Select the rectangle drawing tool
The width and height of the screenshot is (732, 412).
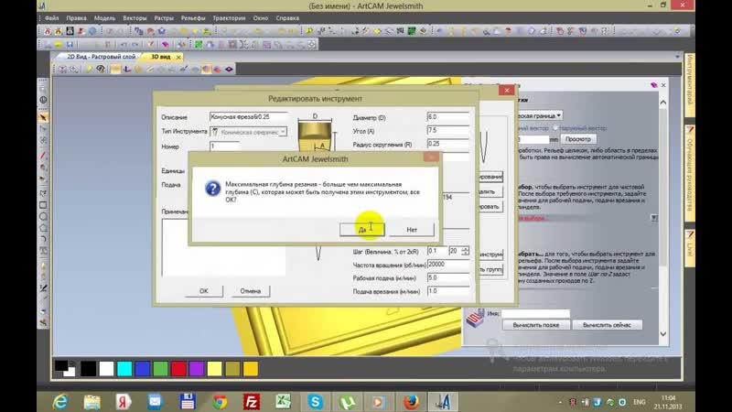(x=43, y=204)
